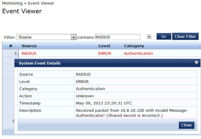Click the Event Viewer breadcrumb item
201x139 pixels.
[41, 3]
